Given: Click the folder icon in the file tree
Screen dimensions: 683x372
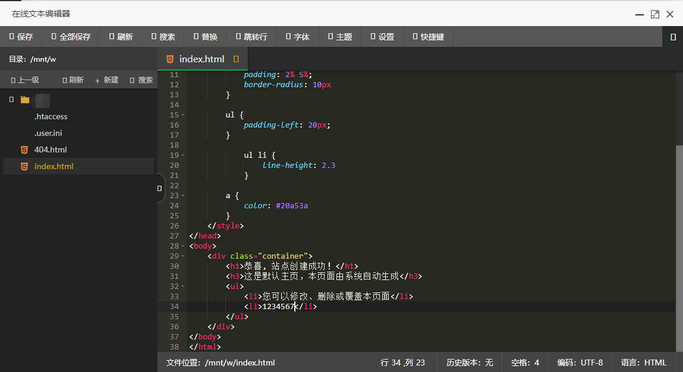Looking at the screenshot, I should pyautogui.click(x=25, y=100).
